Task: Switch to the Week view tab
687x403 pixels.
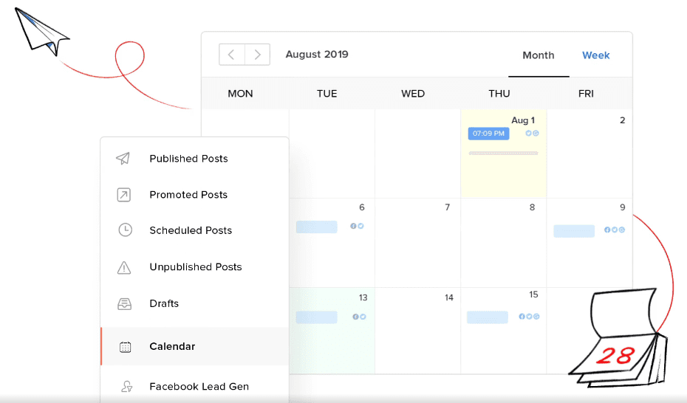Action: point(595,55)
